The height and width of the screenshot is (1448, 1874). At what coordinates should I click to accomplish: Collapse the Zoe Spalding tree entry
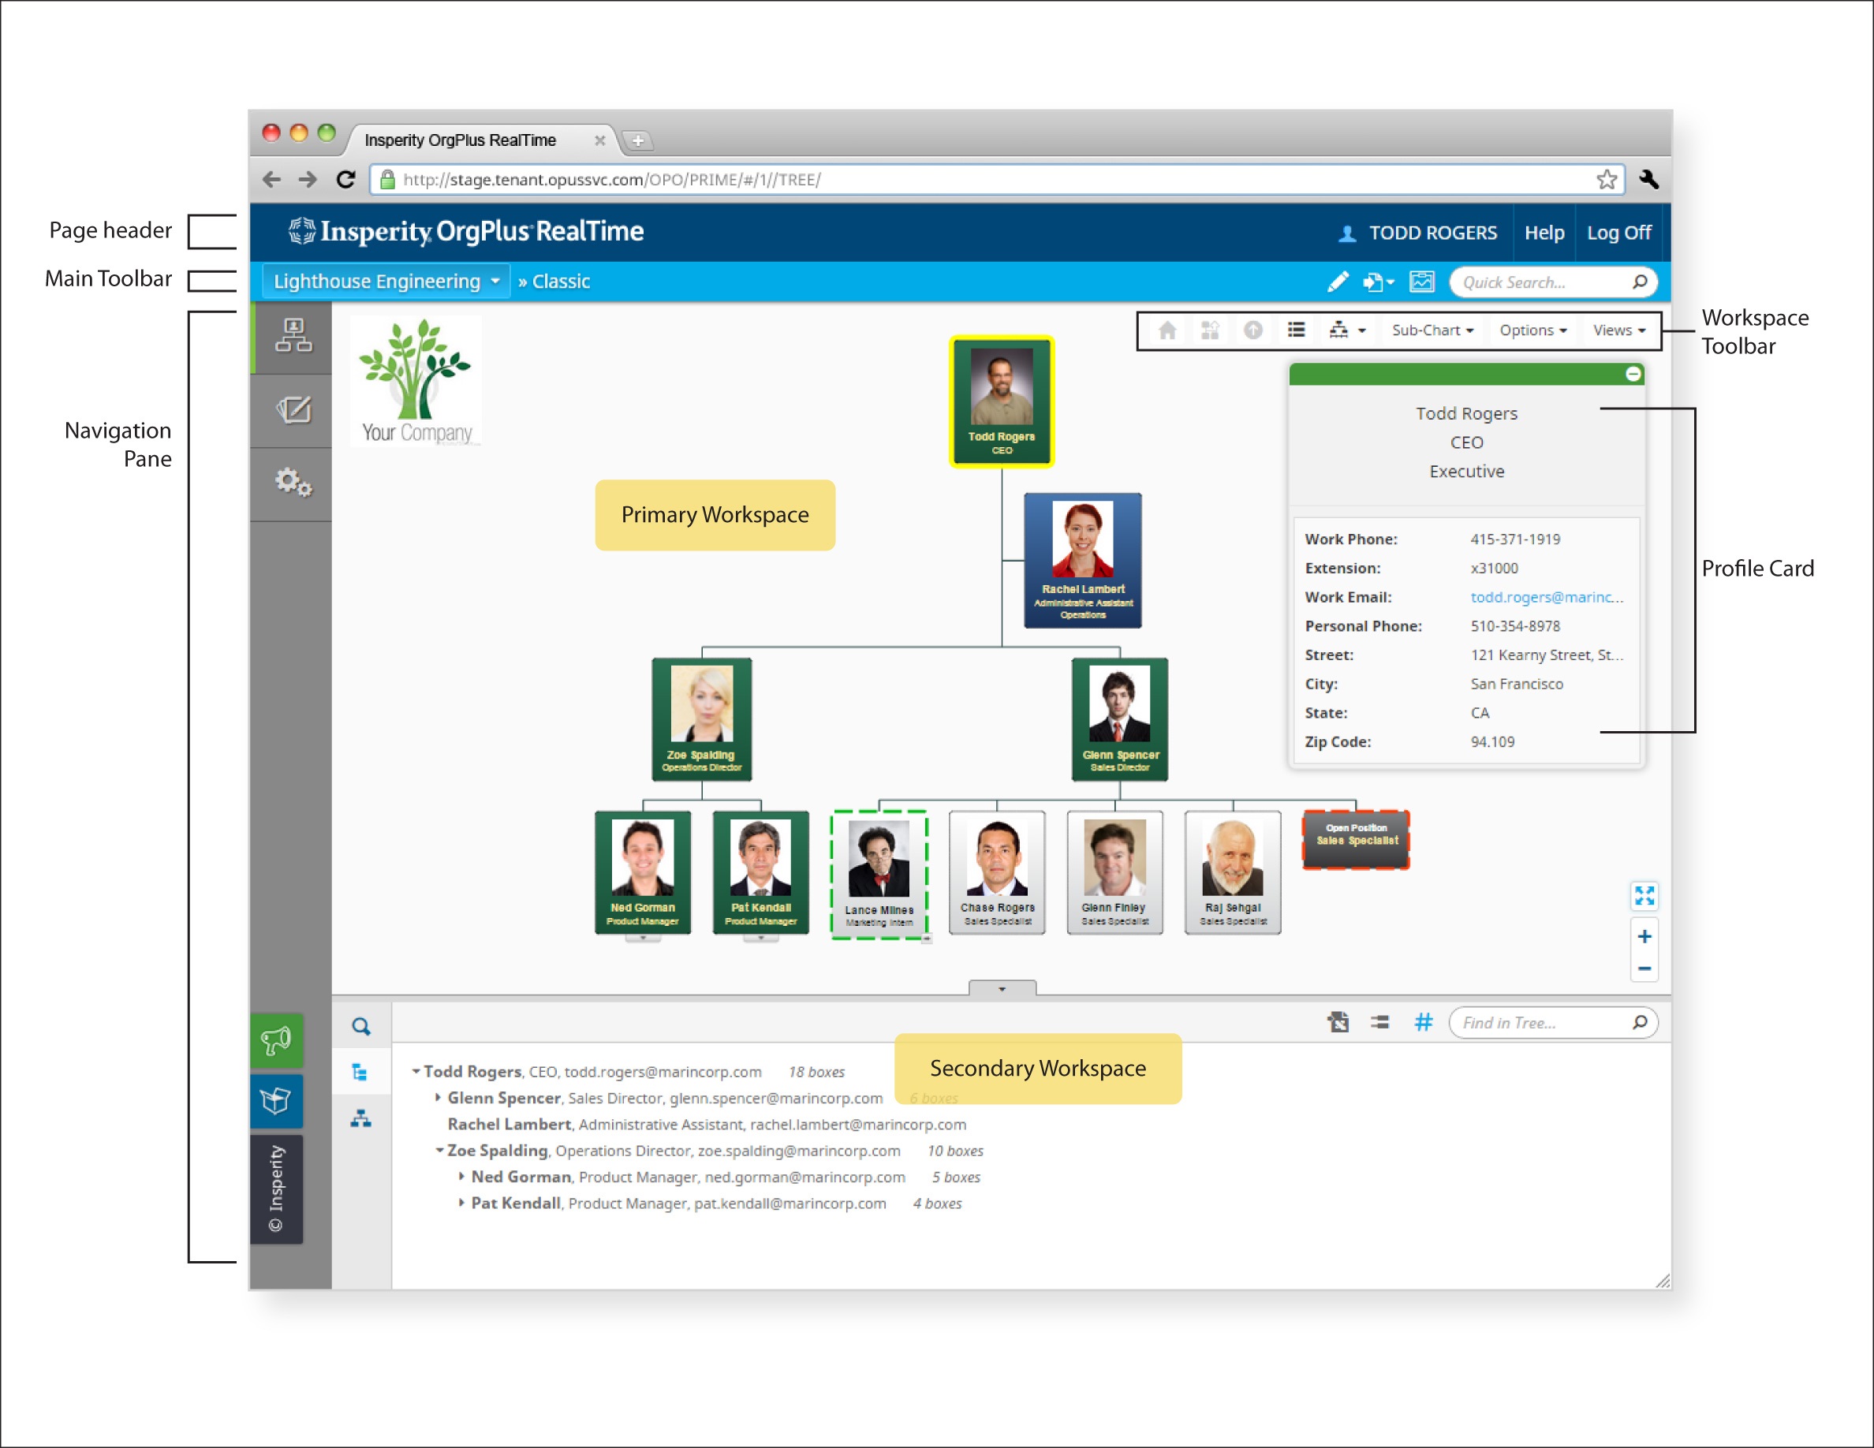pyautogui.click(x=439, y=1151)
